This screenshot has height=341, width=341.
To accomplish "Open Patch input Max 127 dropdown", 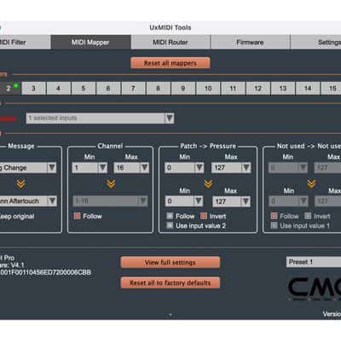I will [x=231, y=168].
